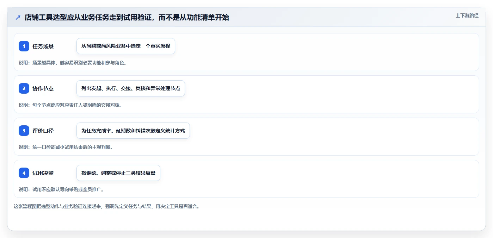Click the 为任务完成率、延期数和纠错次数定义统计方式 box
This screenshot has width=493, height=238.
pyautogui.click(x=133, y=131)
